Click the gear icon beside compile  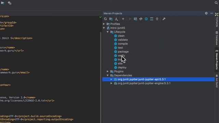pos(116,44)
